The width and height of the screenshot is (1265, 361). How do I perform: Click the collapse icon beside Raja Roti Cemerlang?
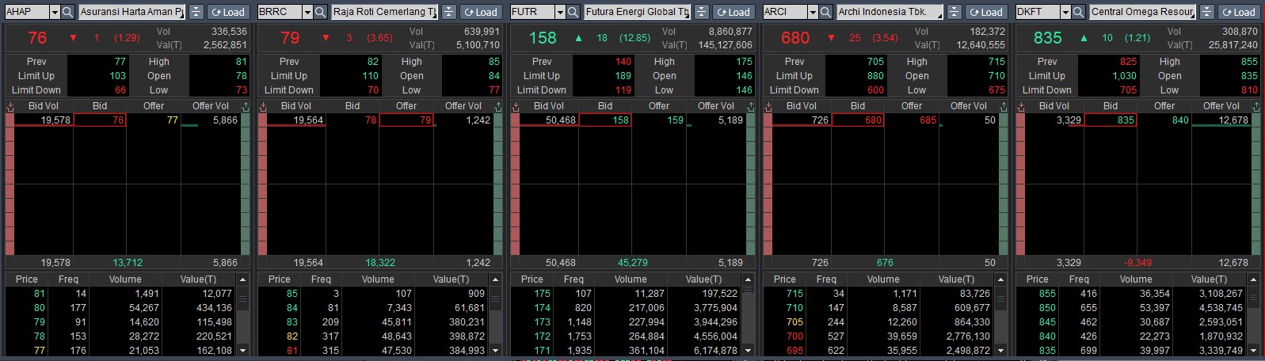(x=448, y=12)
